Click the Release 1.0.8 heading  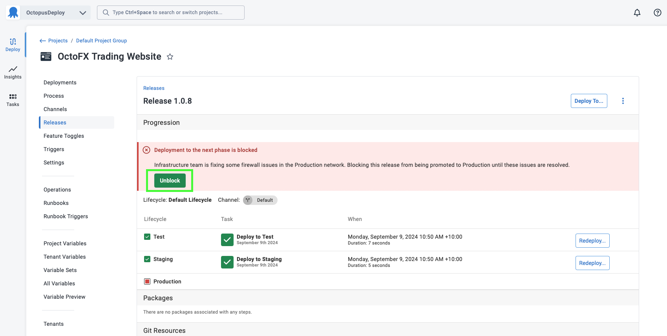coord(168,101)
